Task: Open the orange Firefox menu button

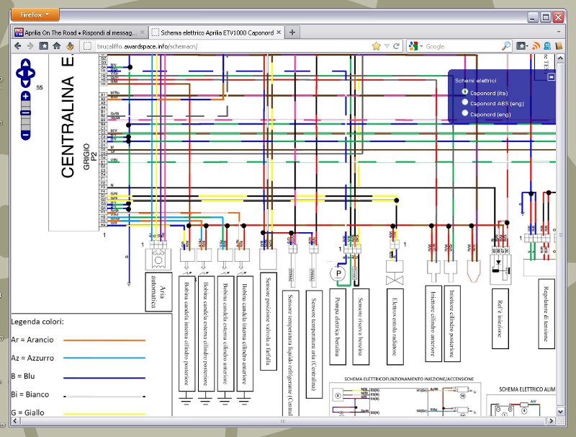Action: click(35, 14)
